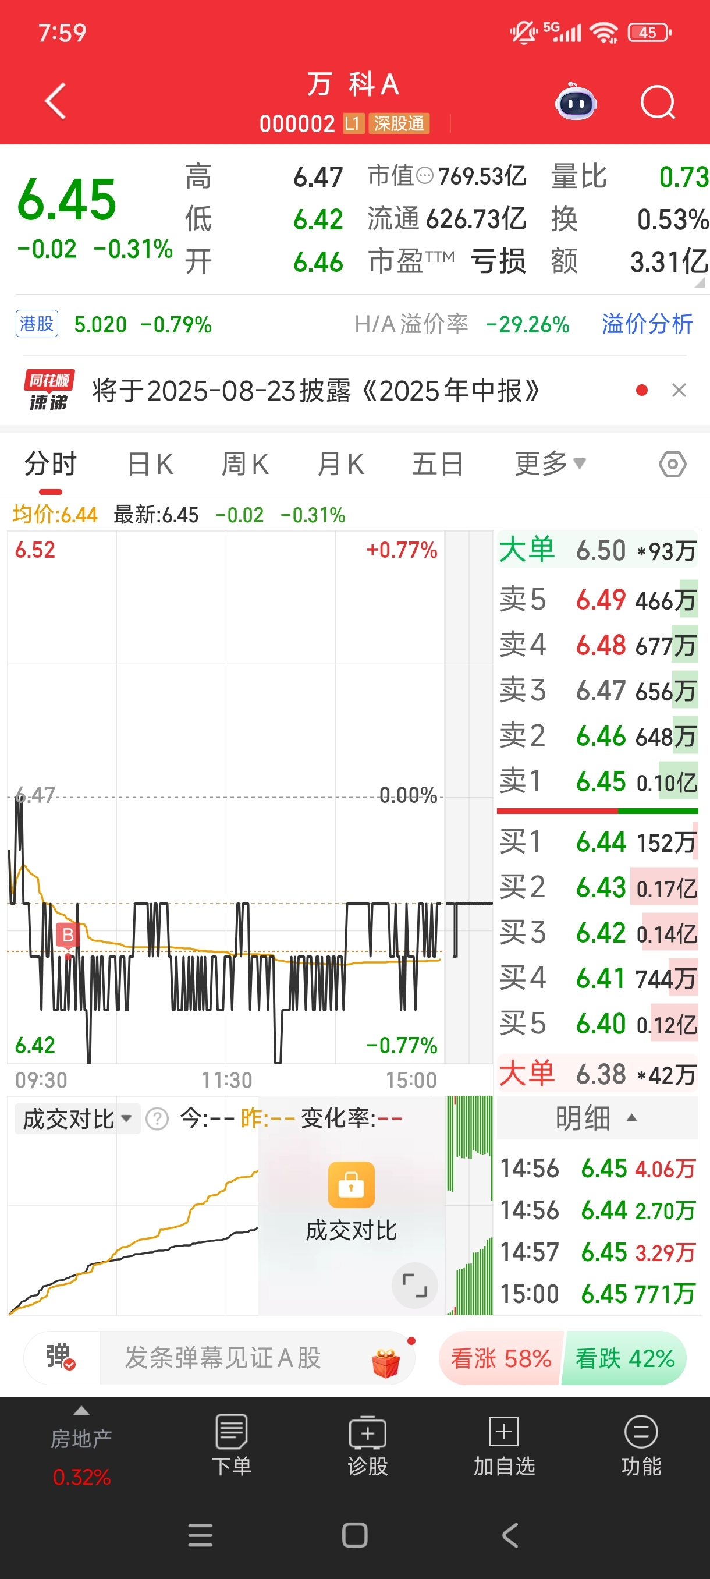Open the 功能 functions menu
Image resolution: width=710 pixels, height=1579 pixels.
click(641, 1445)
